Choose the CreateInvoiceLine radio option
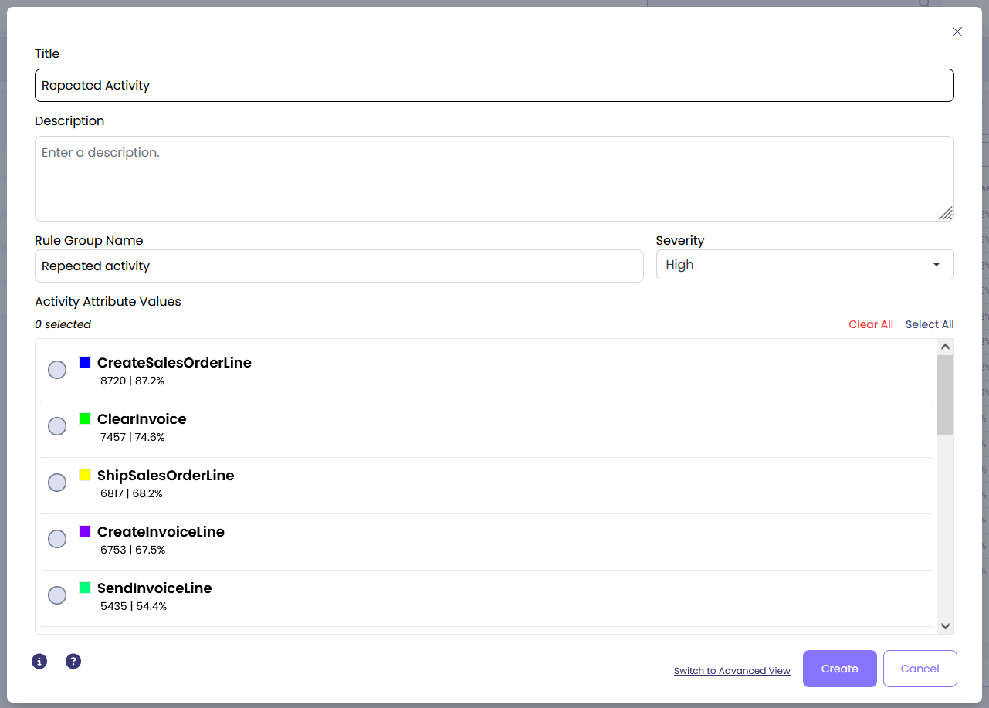This screenshot has width=989, height=708. 57,539
